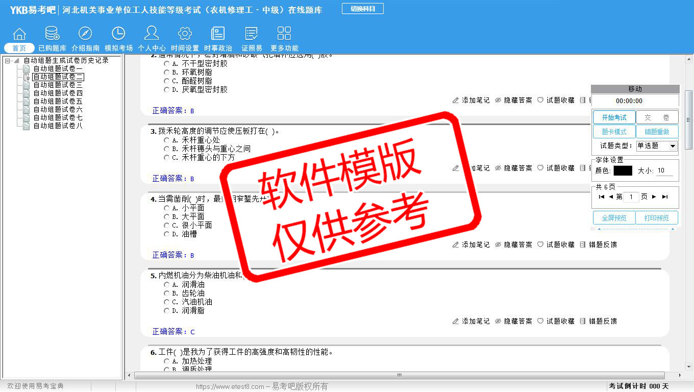Screen dimensions: 694x392
Task: Select 自动组题试卷六 in tree
Action: tap(58, 109)
